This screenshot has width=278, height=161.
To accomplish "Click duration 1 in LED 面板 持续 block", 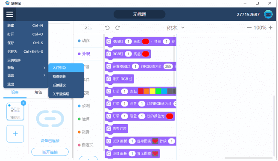I will click(171, 141).
